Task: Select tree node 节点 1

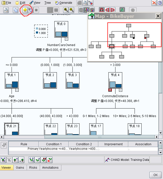Action: 12,81
